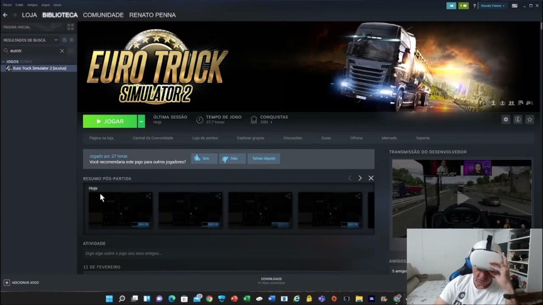Switch to Comunidade tab
The height and width of the screenshot is (305, 543).
pos(103,15)
